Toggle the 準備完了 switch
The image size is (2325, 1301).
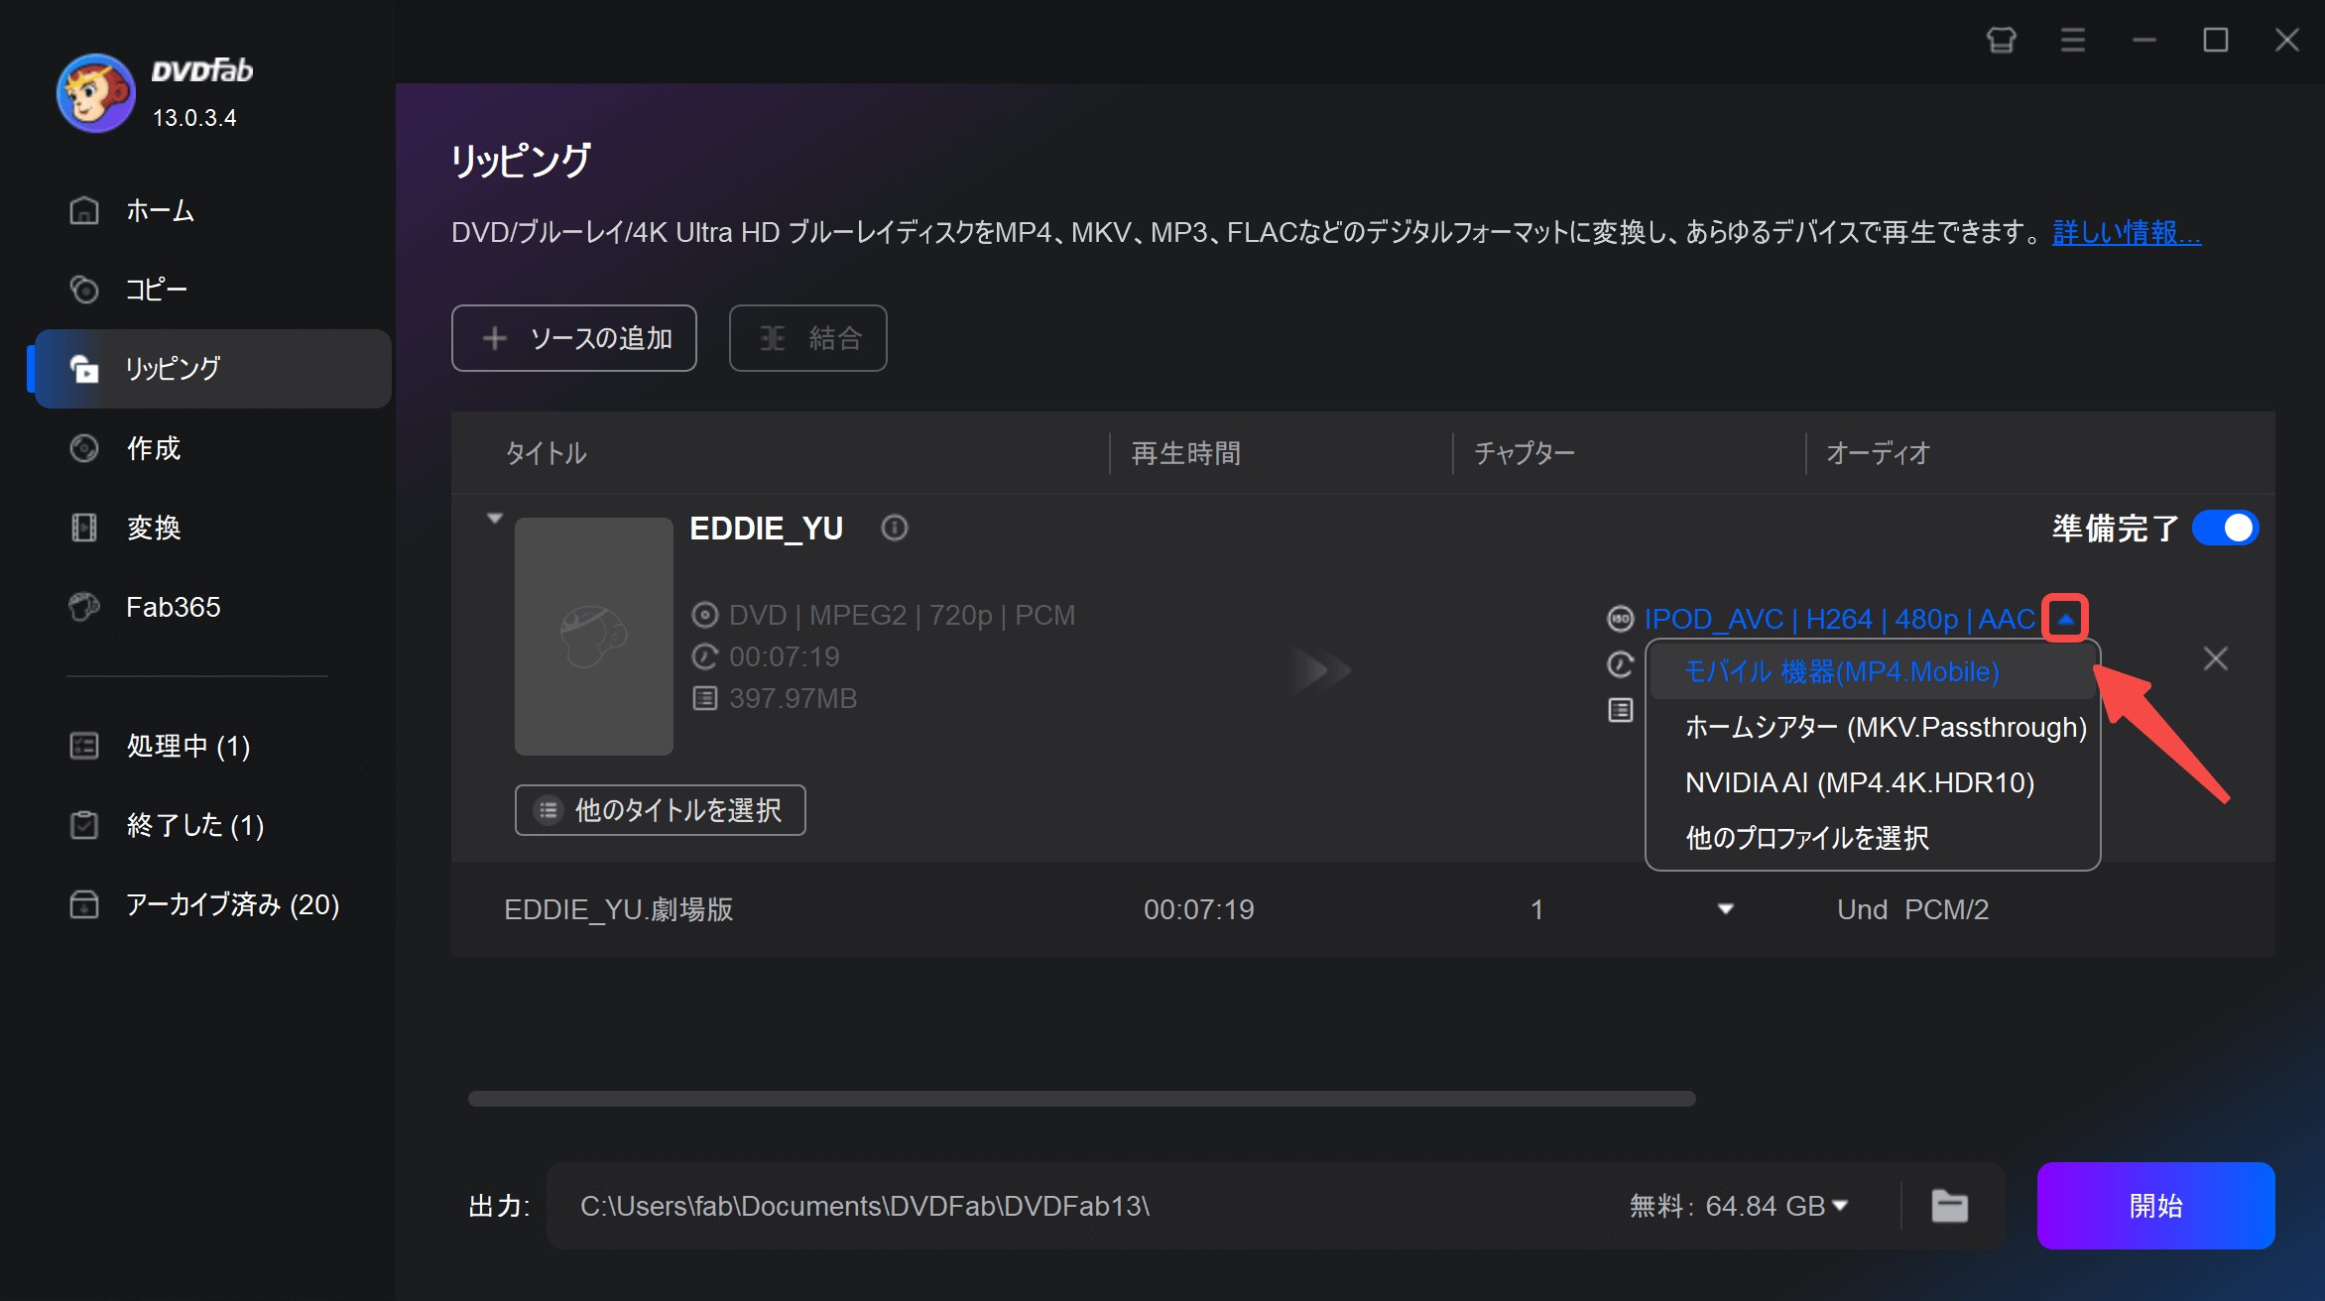(2225, 528)
